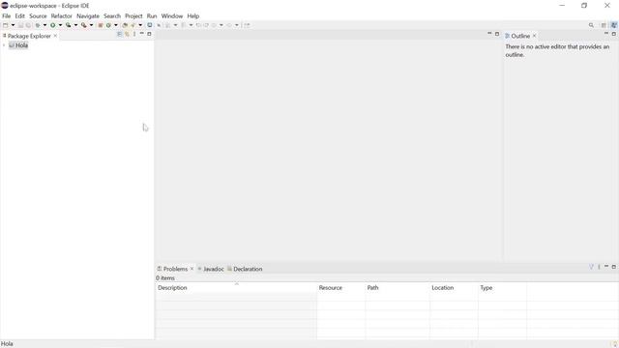Open the Refactor menu

(62, 16)
